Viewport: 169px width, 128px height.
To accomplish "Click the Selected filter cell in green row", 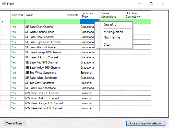I will 17,22.
